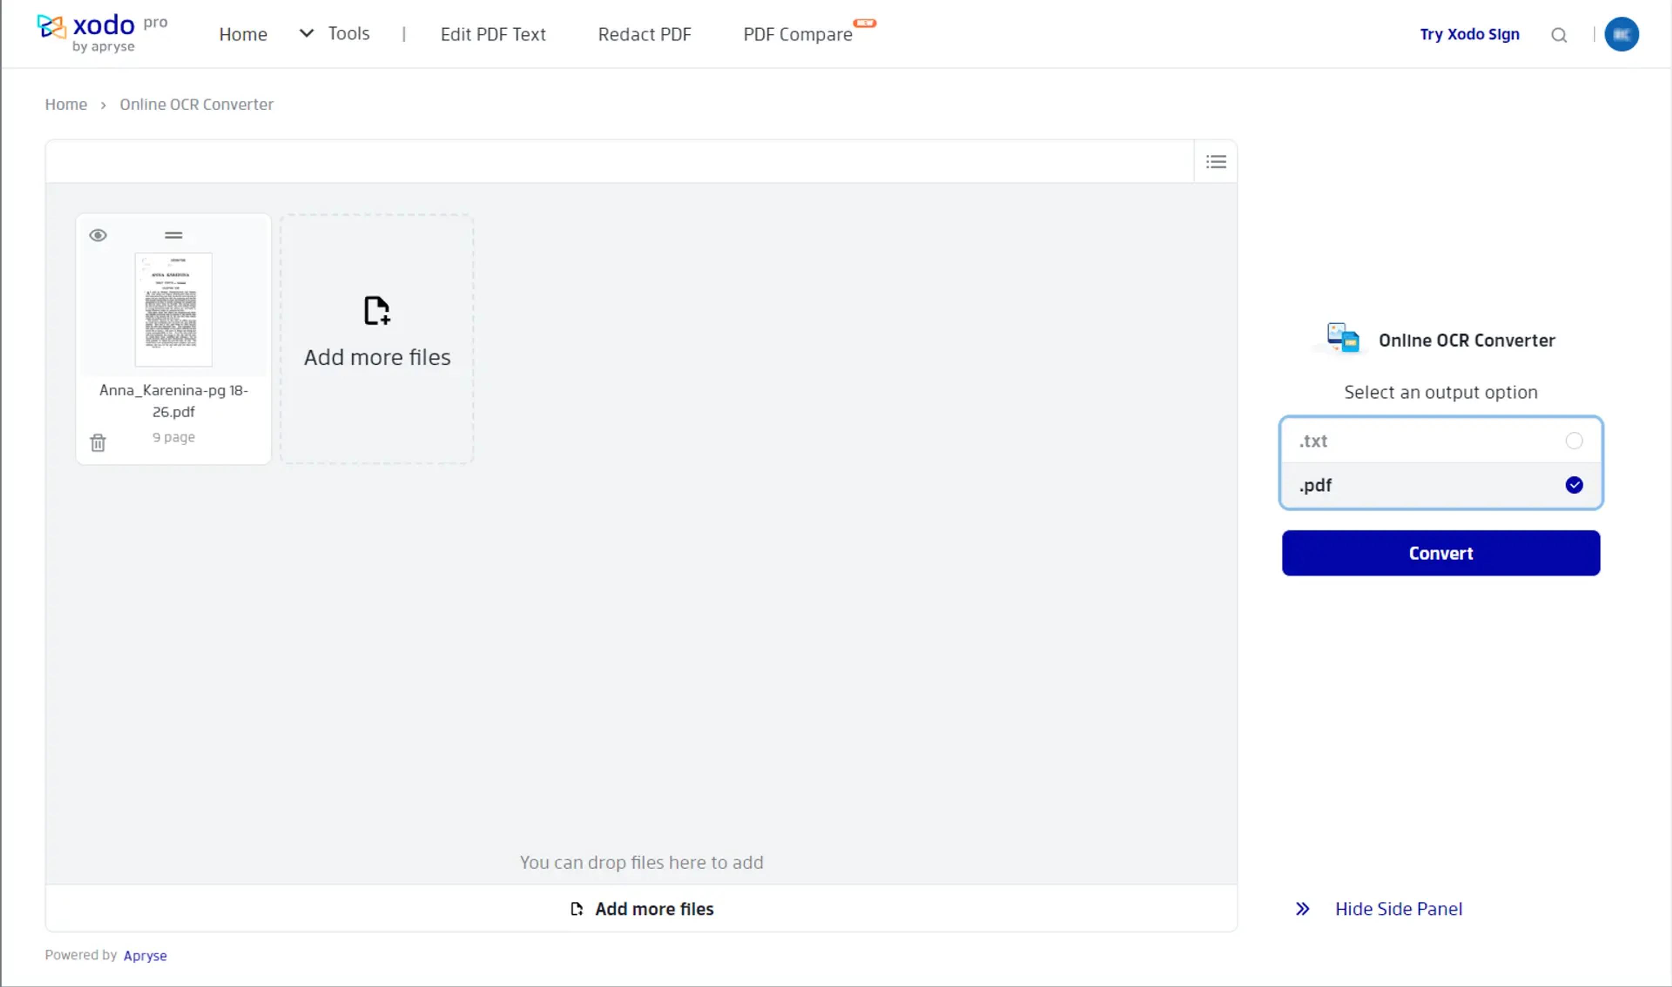Preview file with the eye icon
1672x987 pixels.
[98, 235]
